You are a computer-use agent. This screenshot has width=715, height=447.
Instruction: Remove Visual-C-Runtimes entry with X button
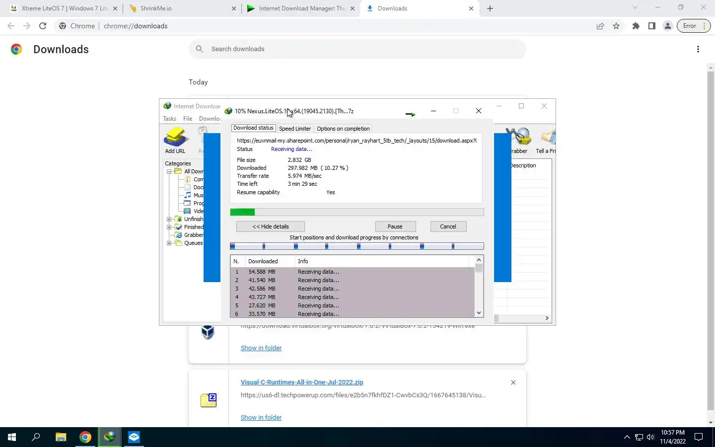coord(513,382)
